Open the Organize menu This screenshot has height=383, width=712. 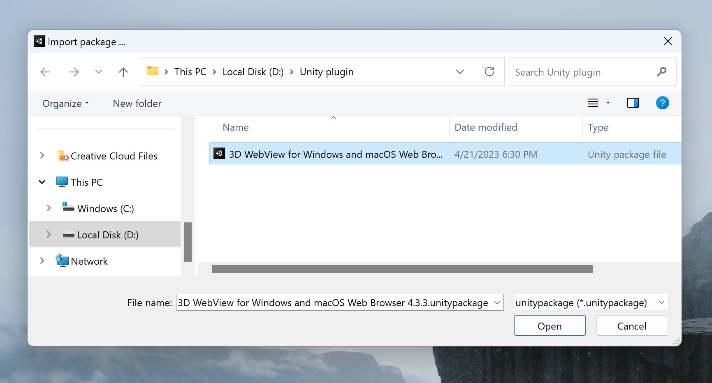65,103
